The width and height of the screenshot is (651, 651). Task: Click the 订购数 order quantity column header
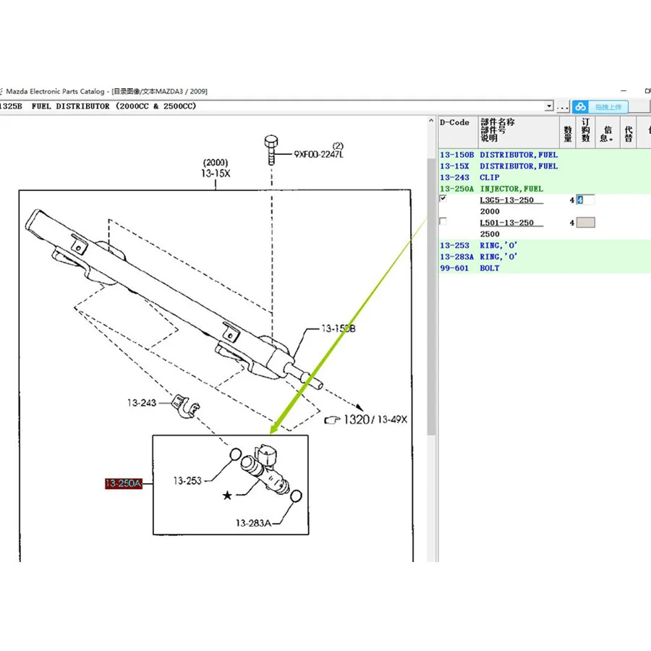coord(585,132)
